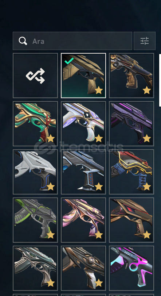Pick the purple neon-trimmed skin
The image size is (161, 296).
(131, 124)
